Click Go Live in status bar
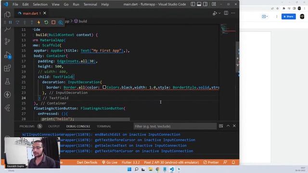Viewport: 308px width, 173px height. coord(110,162)
